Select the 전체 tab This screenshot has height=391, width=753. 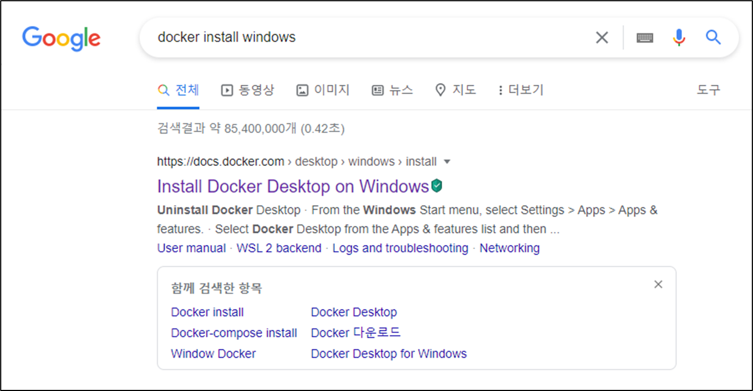[x=179, y=90]
